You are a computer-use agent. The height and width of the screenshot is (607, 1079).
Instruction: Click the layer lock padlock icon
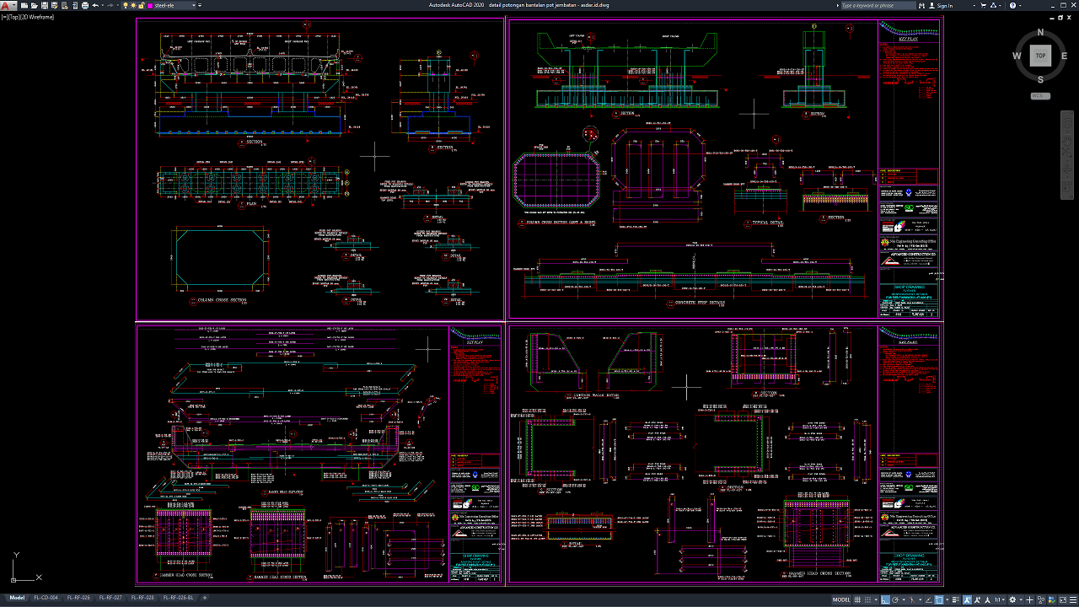pyautogui.click(x=140, y=5)
